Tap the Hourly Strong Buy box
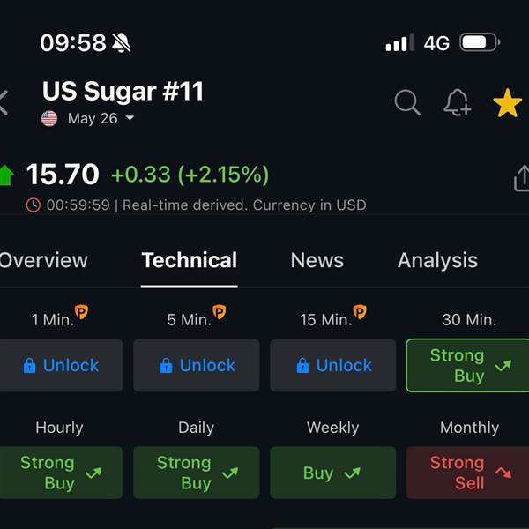Viewport: 529px width, 529px height. tap(61, 473)
